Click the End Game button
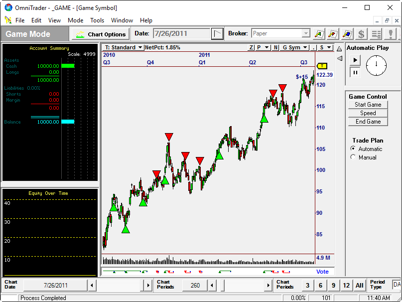This screenshot has width=402, height=302. point(368,122)
